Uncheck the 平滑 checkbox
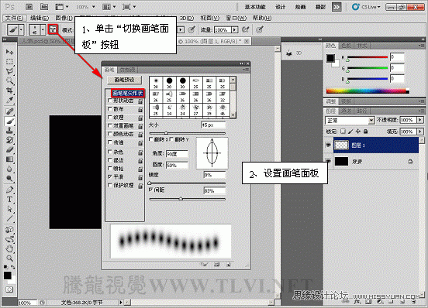 (110, 177)
